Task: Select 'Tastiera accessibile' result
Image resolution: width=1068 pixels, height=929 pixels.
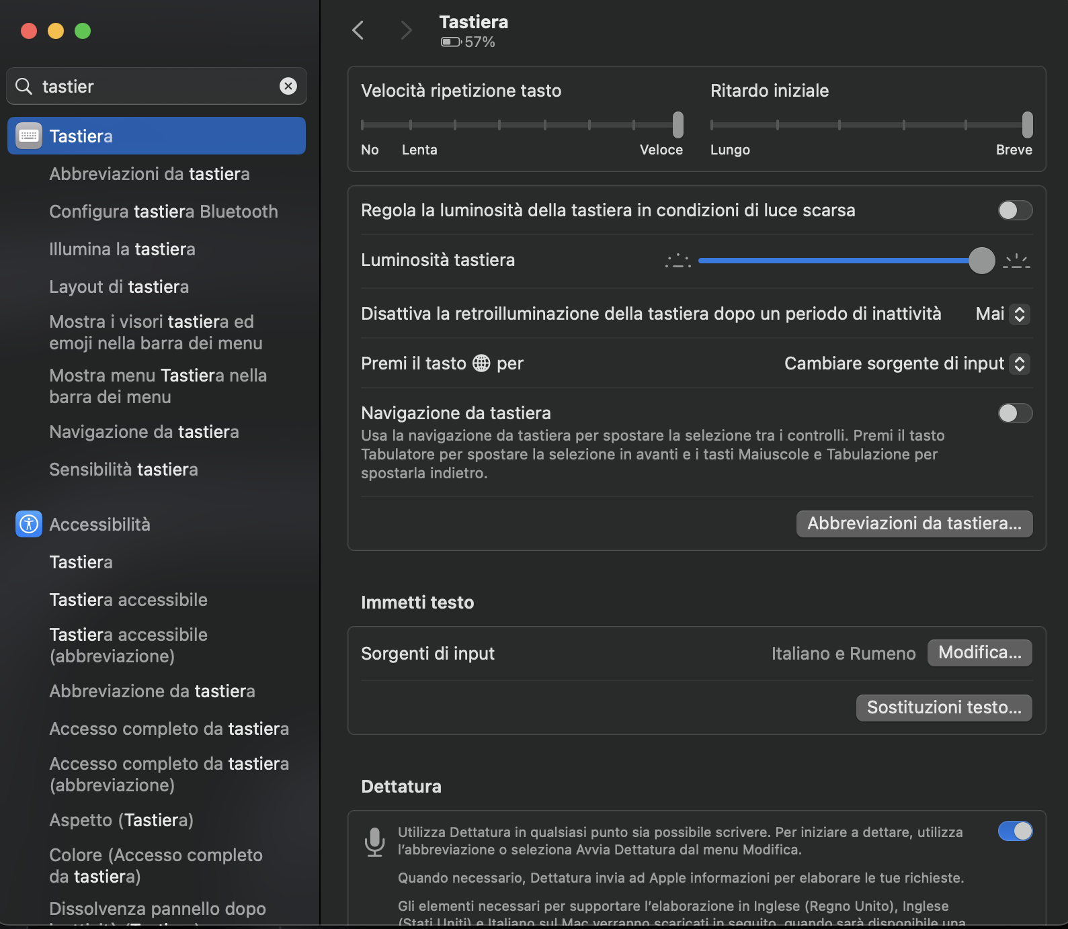Action: [128, 600]
